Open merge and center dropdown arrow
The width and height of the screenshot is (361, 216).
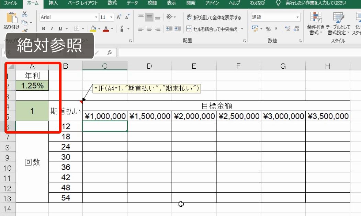point(242,29)
